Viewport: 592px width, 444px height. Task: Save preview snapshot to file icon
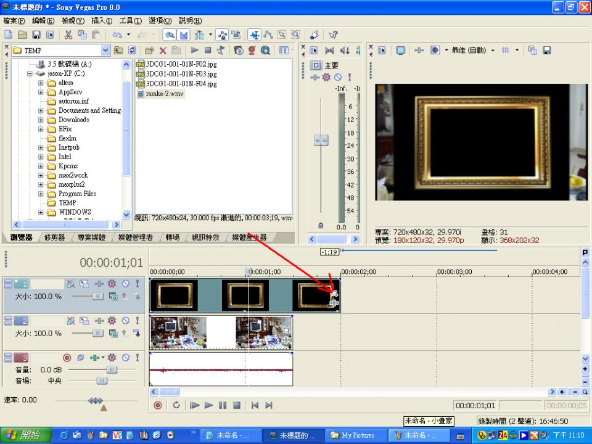(x=546, y=51)
